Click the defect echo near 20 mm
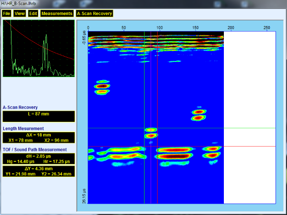This screenshot has height=215, width=287. 102,87
